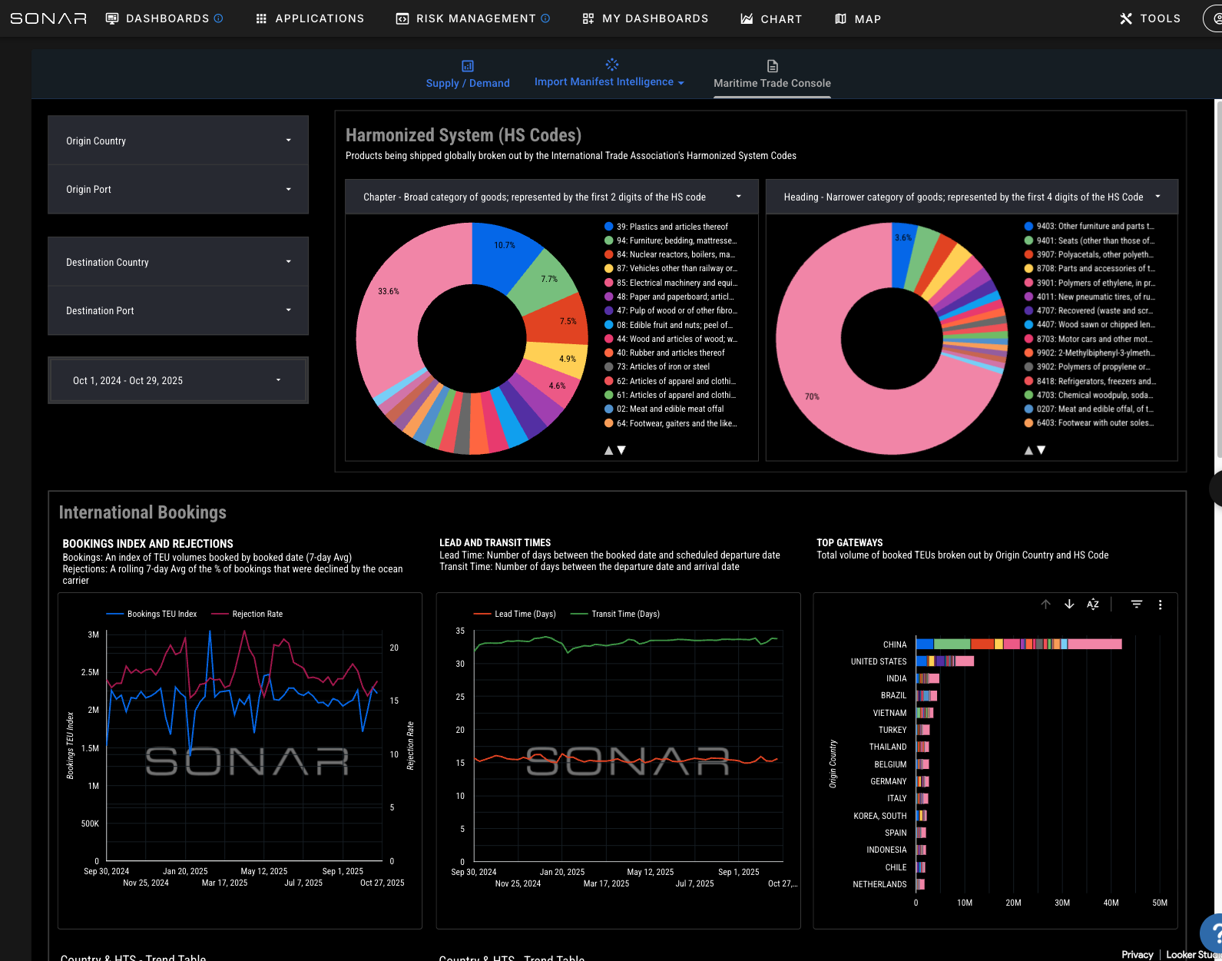This screenshot has height=961, width=1222.
Task: Open the Destination Port dropdown
Action: tap(178, 310)
